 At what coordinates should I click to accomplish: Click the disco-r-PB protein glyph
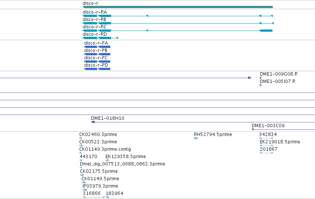point(97,54)
